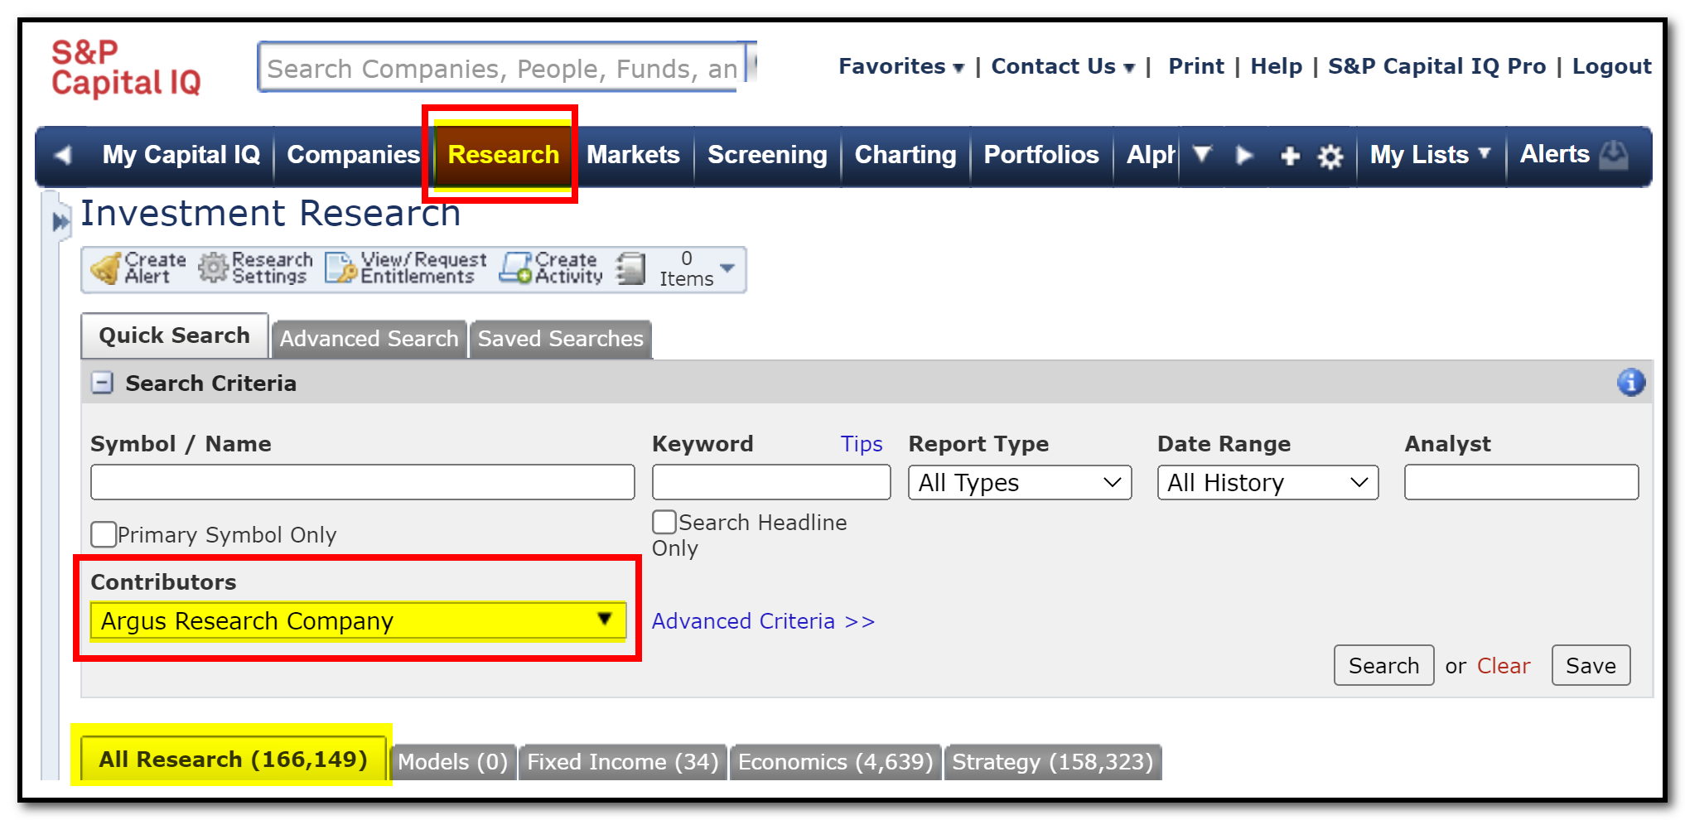Click the S&P Capital IQ logo
This screenshot has width=1685, height=820.
tap(126, 68)
